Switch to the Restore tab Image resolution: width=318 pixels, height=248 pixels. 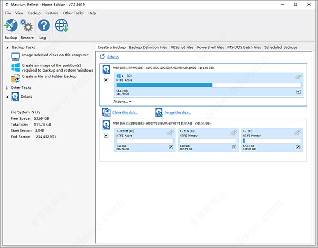(27, 38)
